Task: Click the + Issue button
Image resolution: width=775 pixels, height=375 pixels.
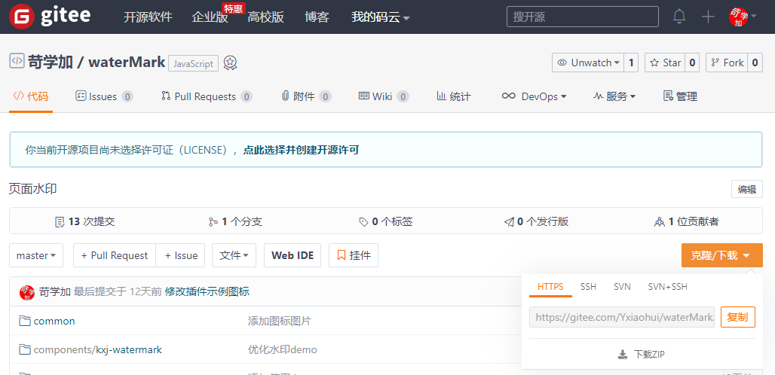Action: pos(180,255)
